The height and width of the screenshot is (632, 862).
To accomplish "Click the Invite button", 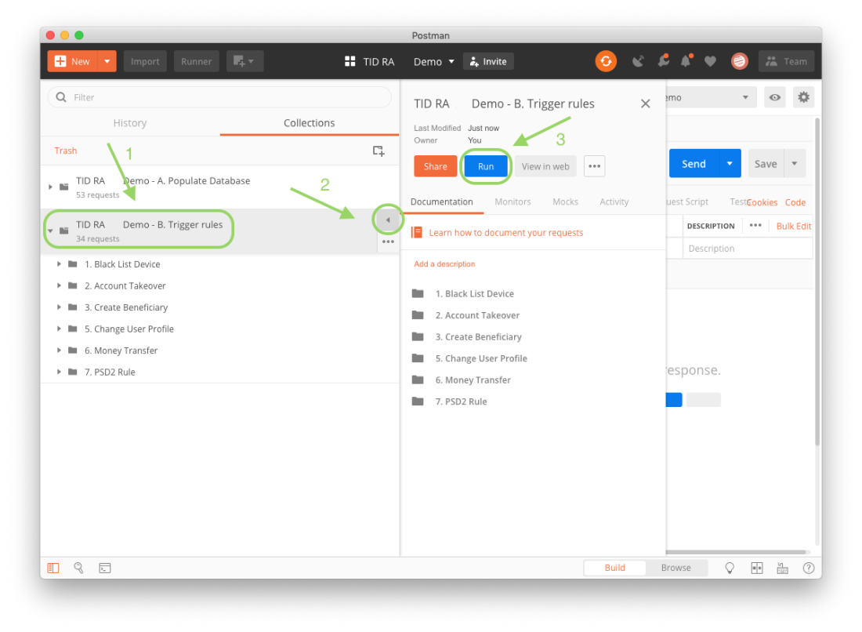I will point(488,61).
